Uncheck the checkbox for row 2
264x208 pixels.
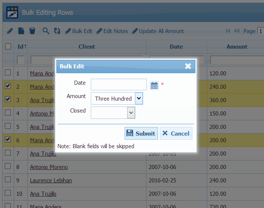[x=8, y=86]
